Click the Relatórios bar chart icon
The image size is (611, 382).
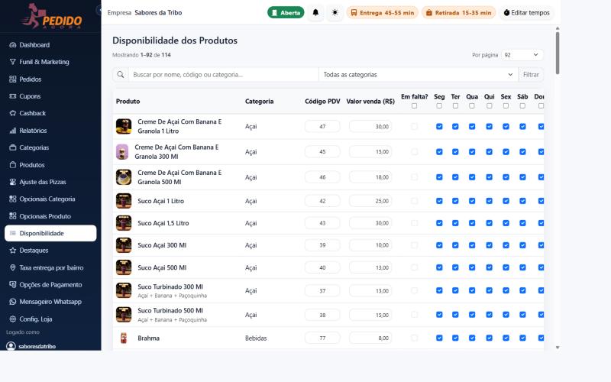(x=12, y=131)
